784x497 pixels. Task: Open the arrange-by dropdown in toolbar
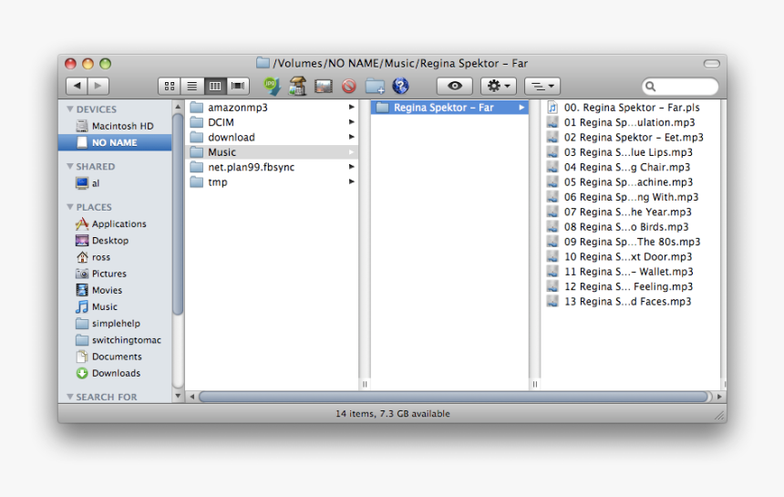(x=542, y=86)
